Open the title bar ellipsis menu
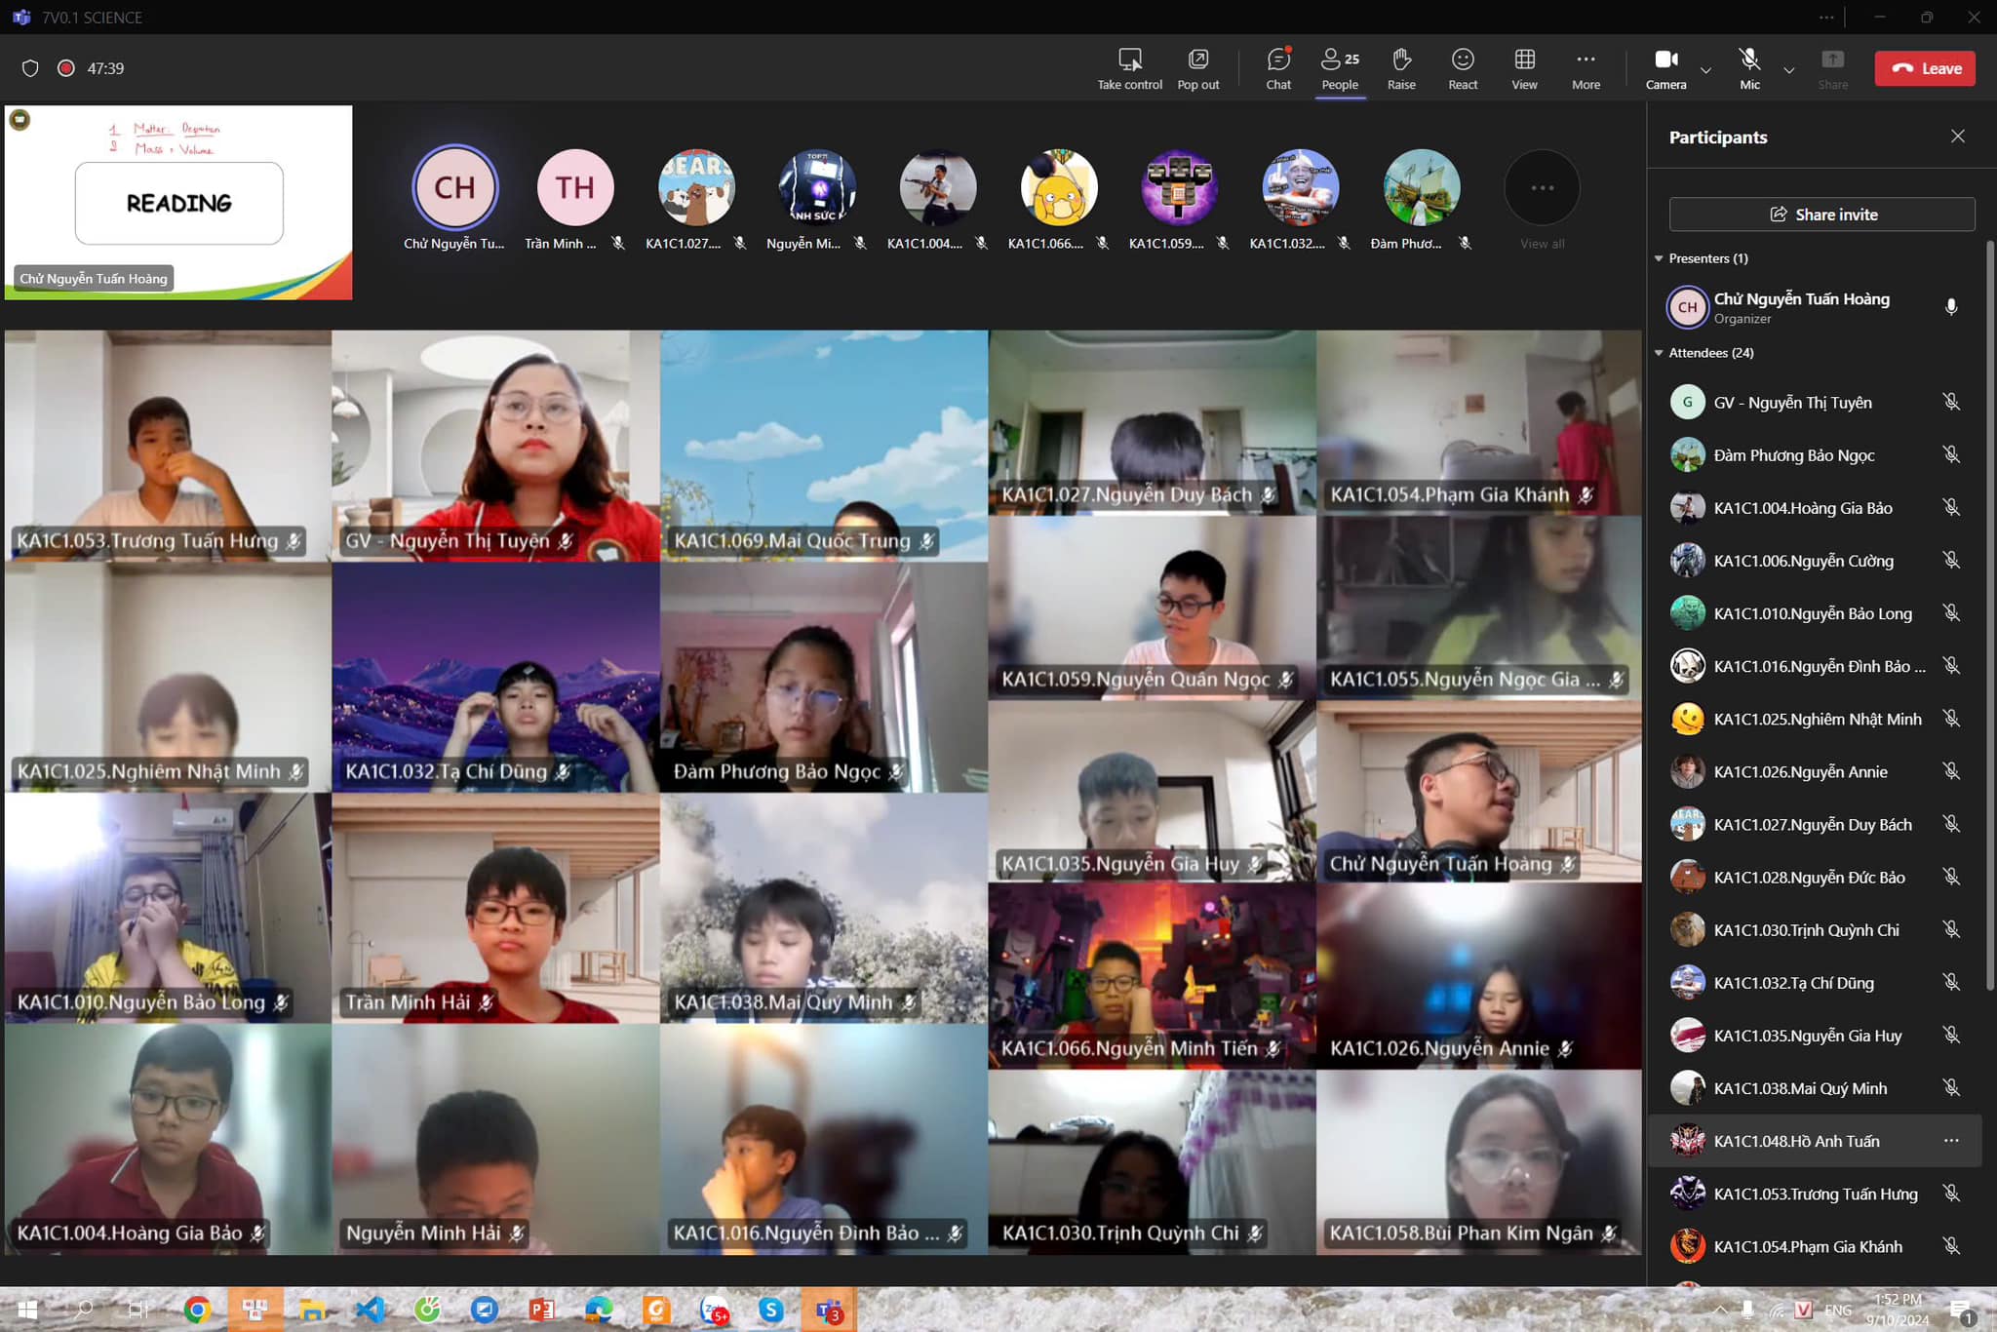The width and height of the screenshot is (1997, 1332). point(1825,18)
